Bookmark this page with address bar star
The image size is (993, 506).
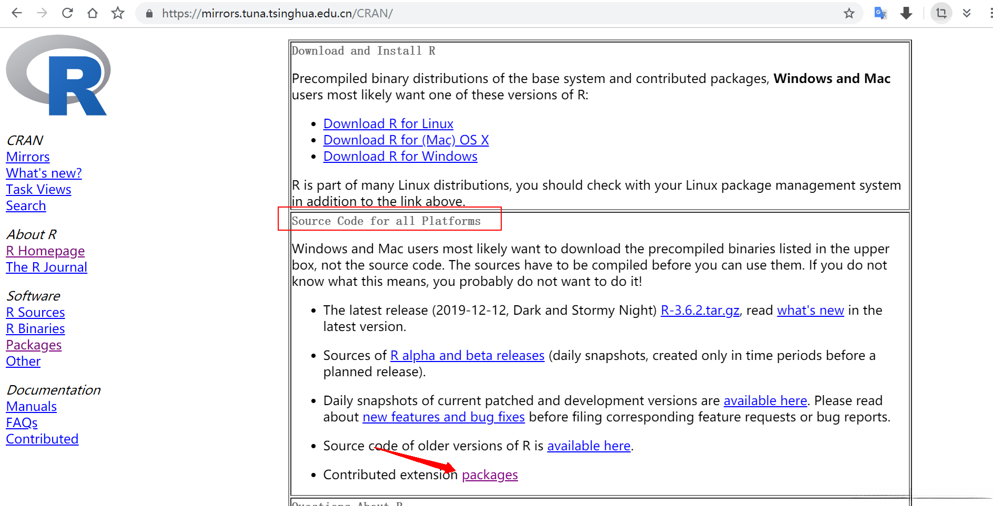(849, 14)
